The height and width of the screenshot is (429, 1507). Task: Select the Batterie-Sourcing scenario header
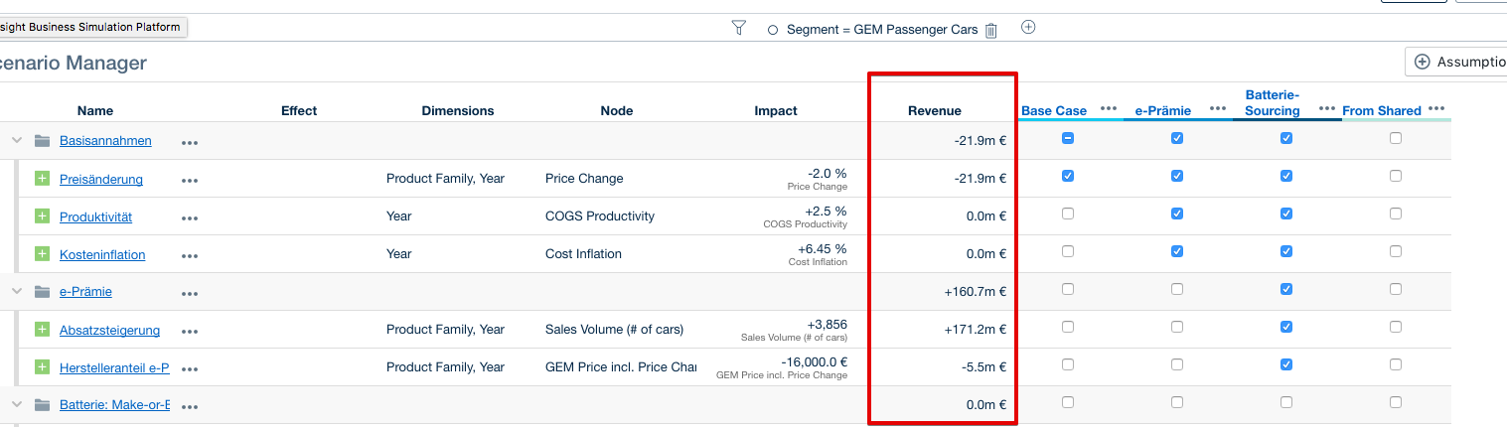point(1272,103)
